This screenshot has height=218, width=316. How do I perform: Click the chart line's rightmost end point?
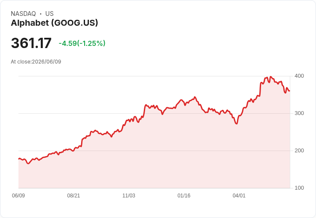tap(290, 91)
